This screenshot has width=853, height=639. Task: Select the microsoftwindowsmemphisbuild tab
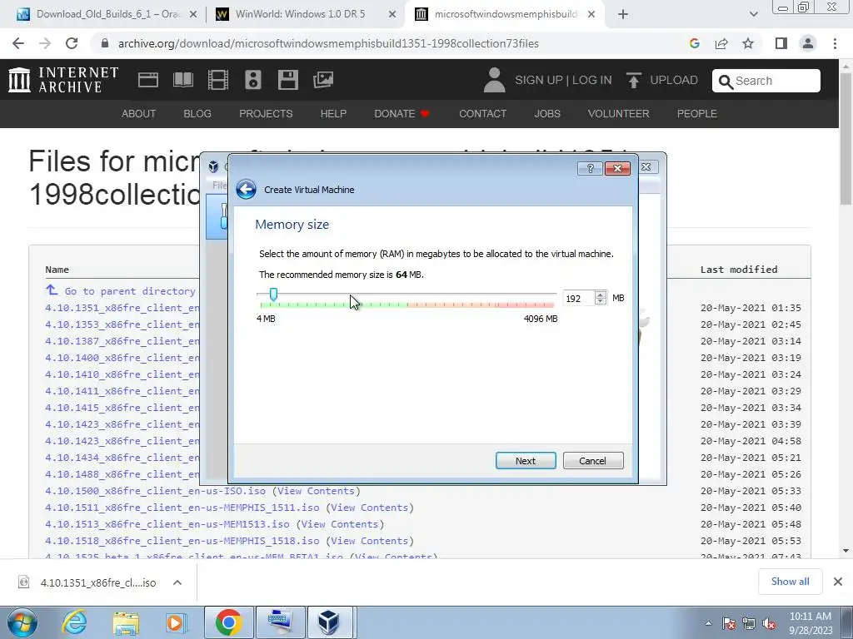(503, 14)
